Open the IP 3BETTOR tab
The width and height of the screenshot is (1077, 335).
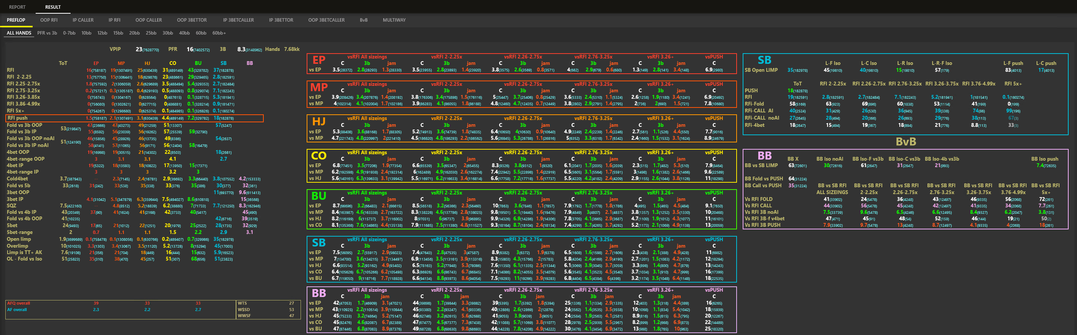click(281, 20)
